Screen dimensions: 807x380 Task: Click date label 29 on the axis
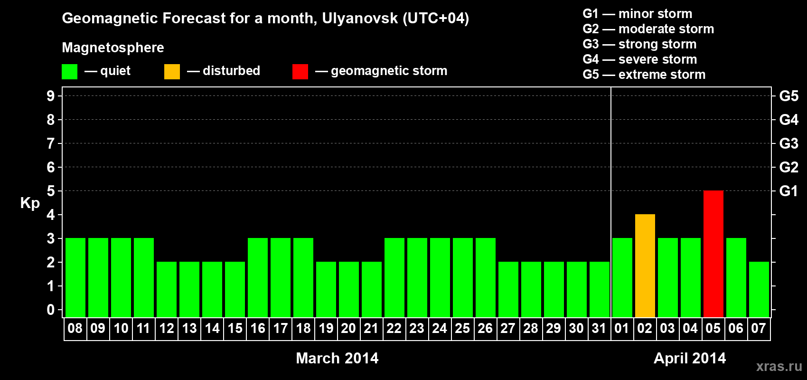click(x=554, y=328)
